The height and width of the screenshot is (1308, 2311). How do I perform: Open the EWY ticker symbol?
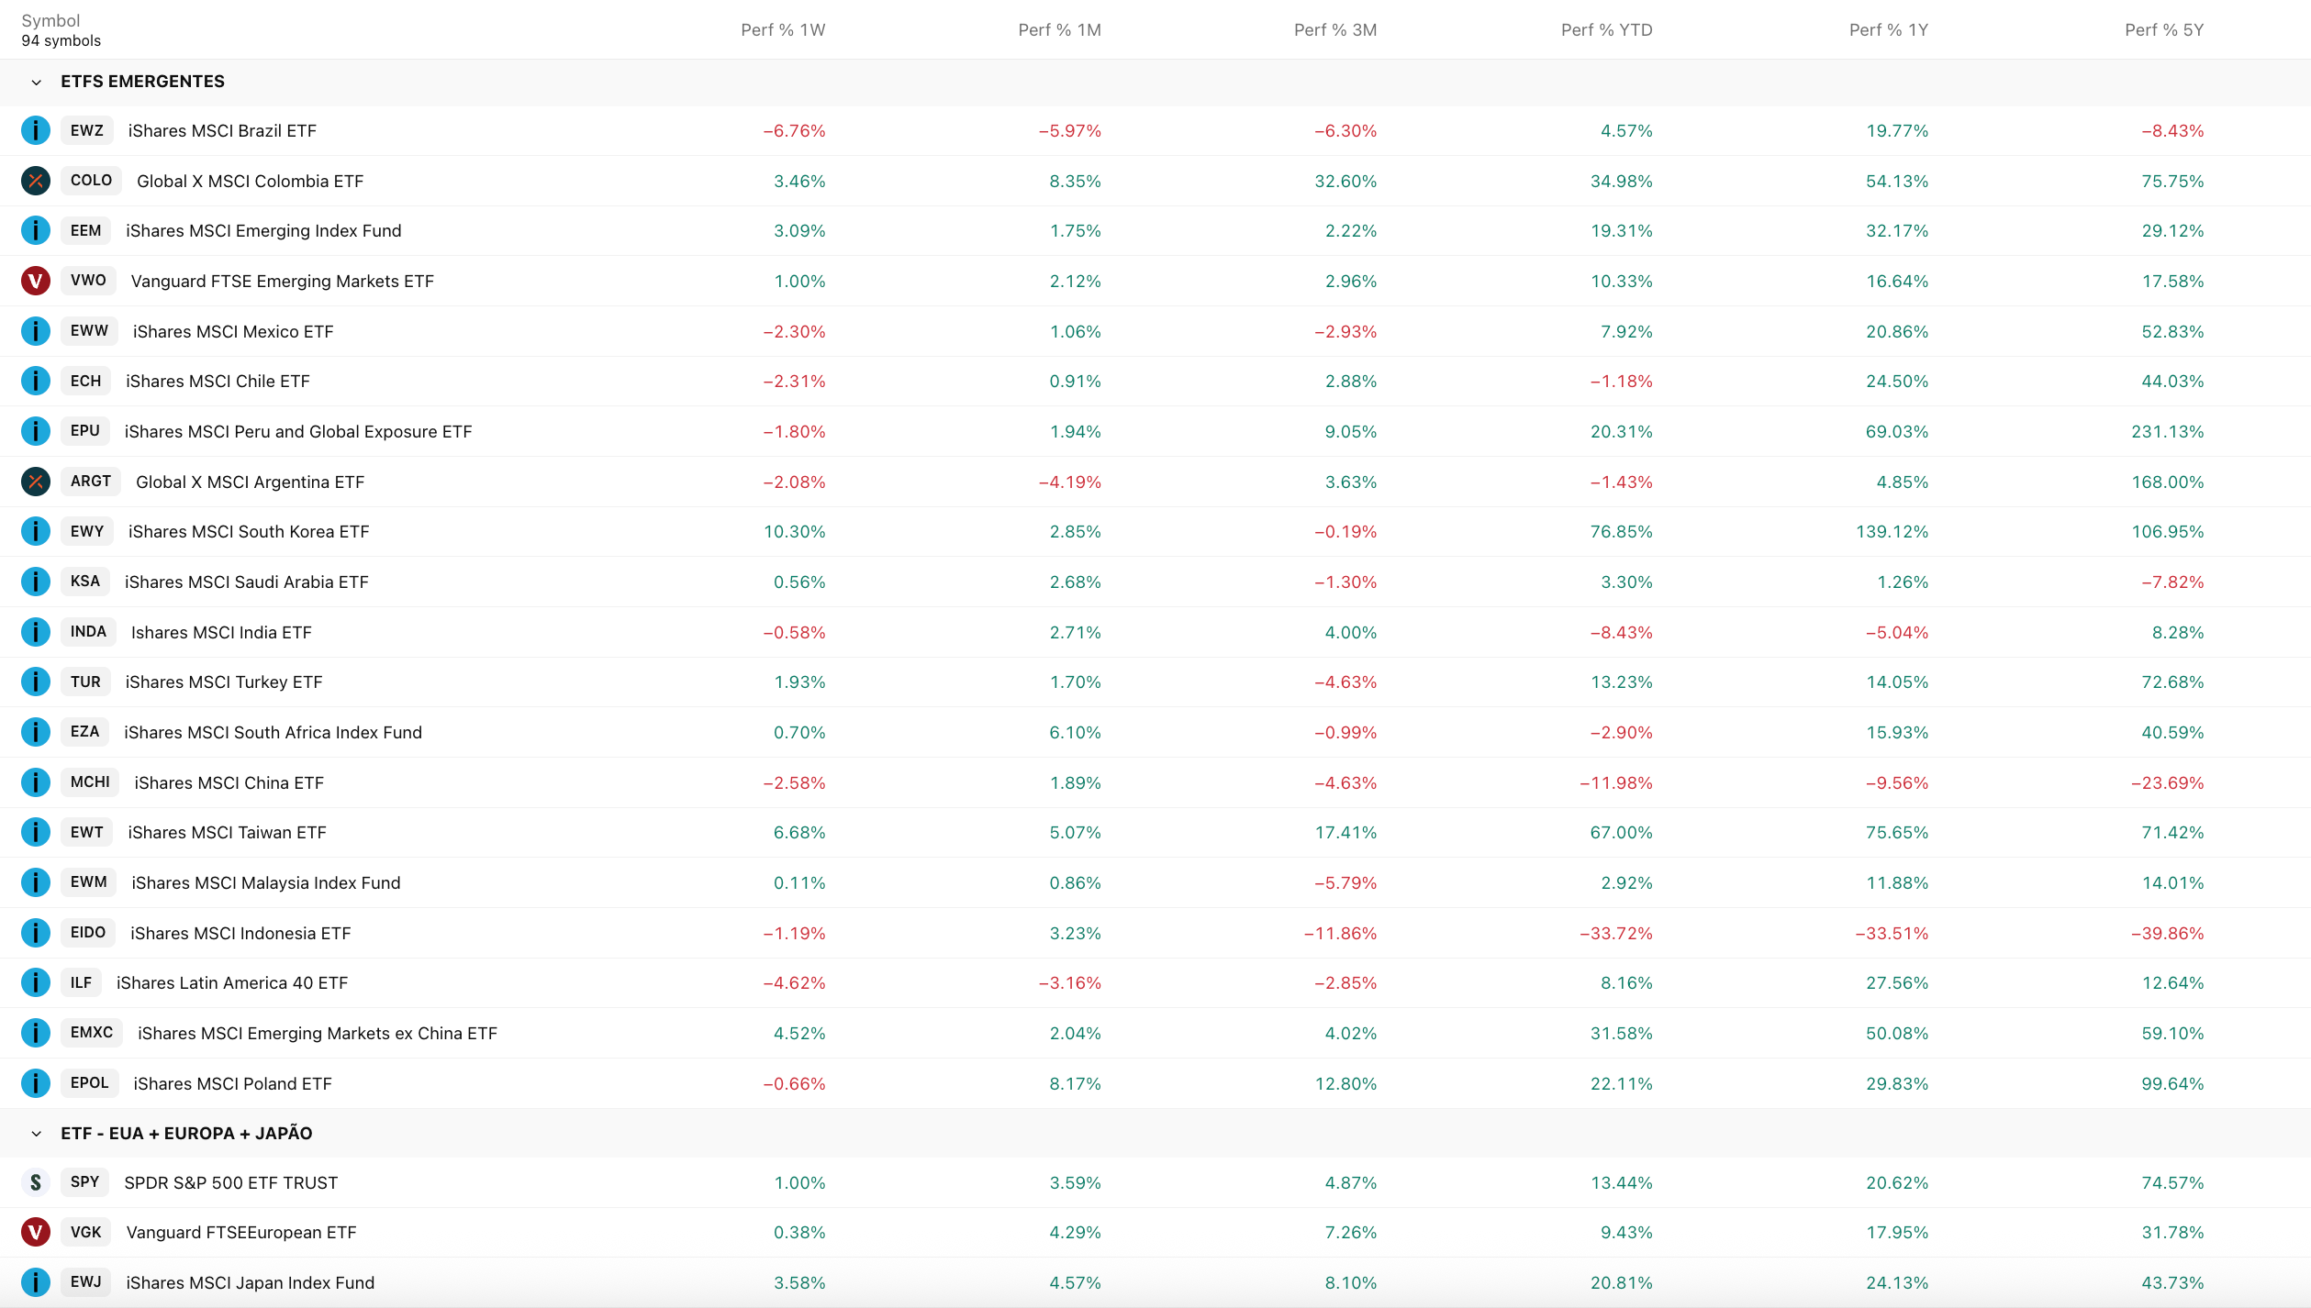click(87, 531)
